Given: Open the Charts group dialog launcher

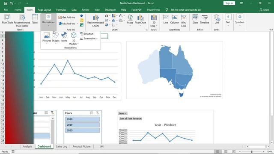Looking at the screenshot, I should (x=146, y=30).
